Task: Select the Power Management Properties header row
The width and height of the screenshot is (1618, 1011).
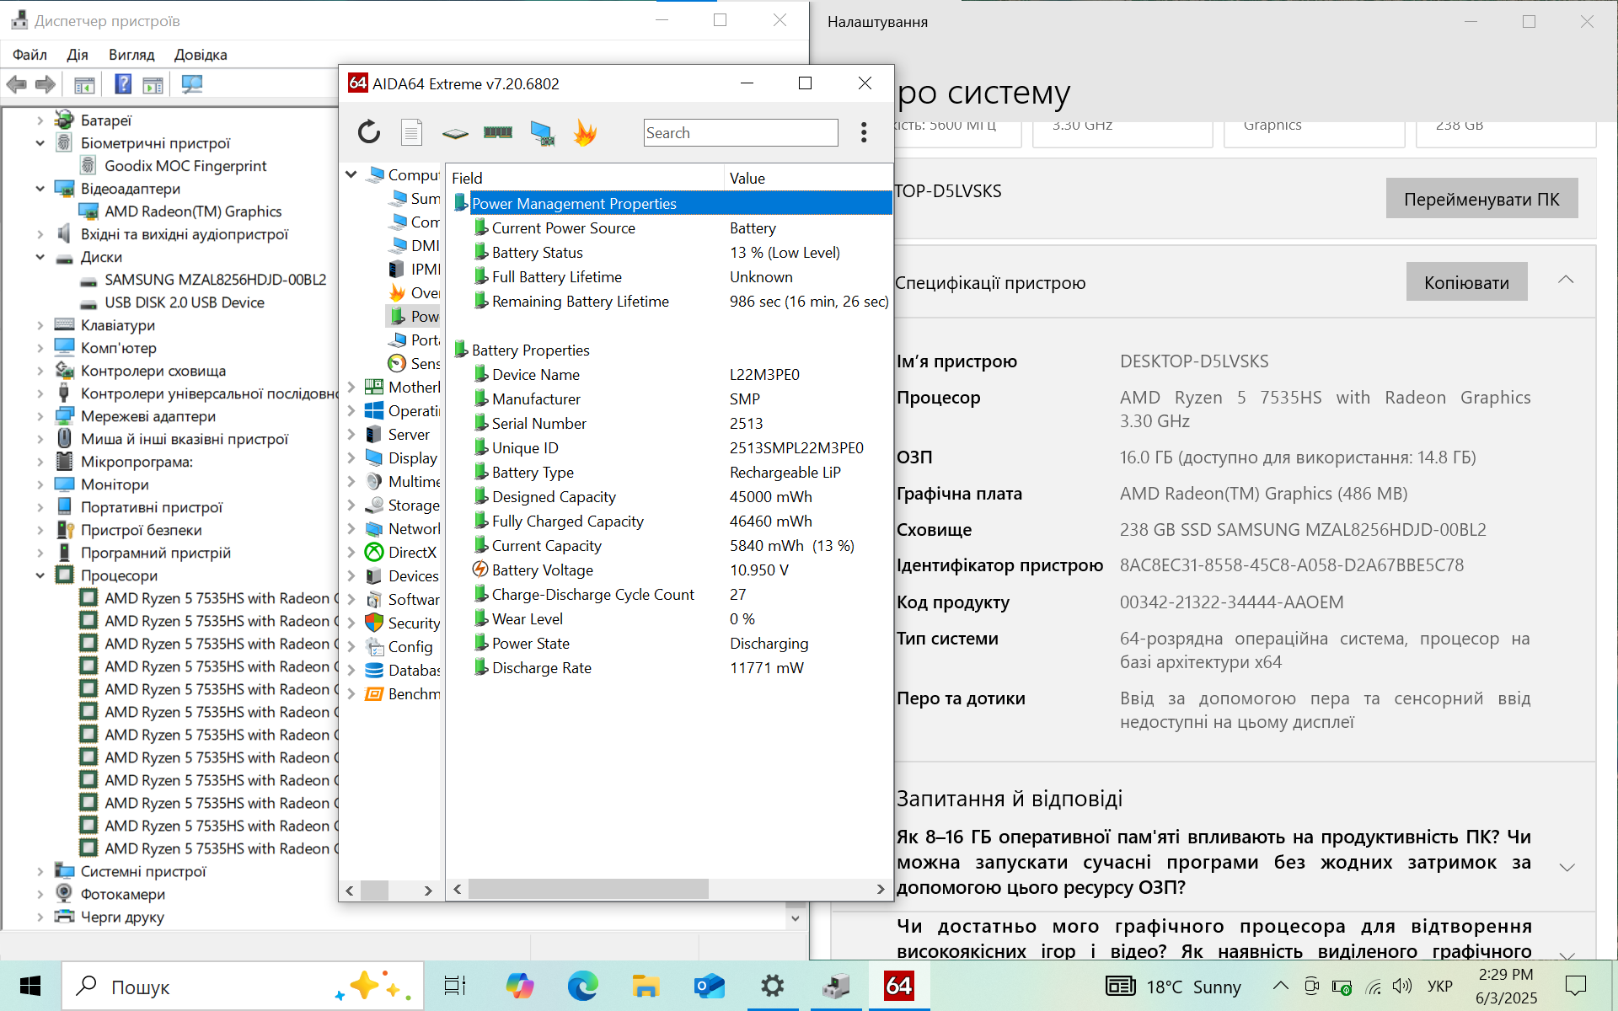Action: [672, 203]
